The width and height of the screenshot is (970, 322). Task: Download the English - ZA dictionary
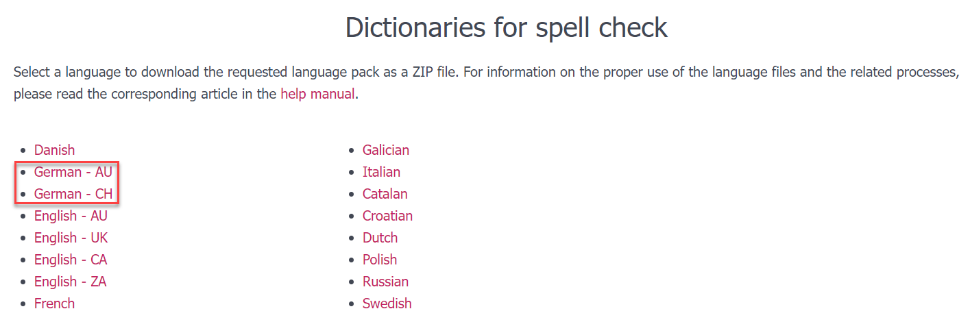pyautogui.click(x=71, y=282)
